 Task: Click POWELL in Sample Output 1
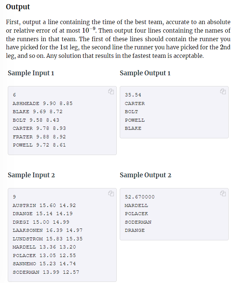135,120
